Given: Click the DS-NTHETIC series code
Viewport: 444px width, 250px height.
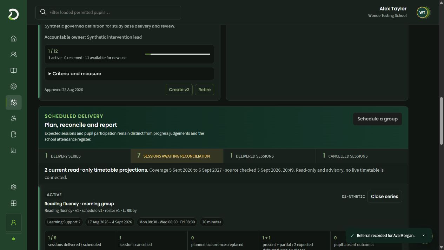Looking at the screenshot, I should coord(353,197).
